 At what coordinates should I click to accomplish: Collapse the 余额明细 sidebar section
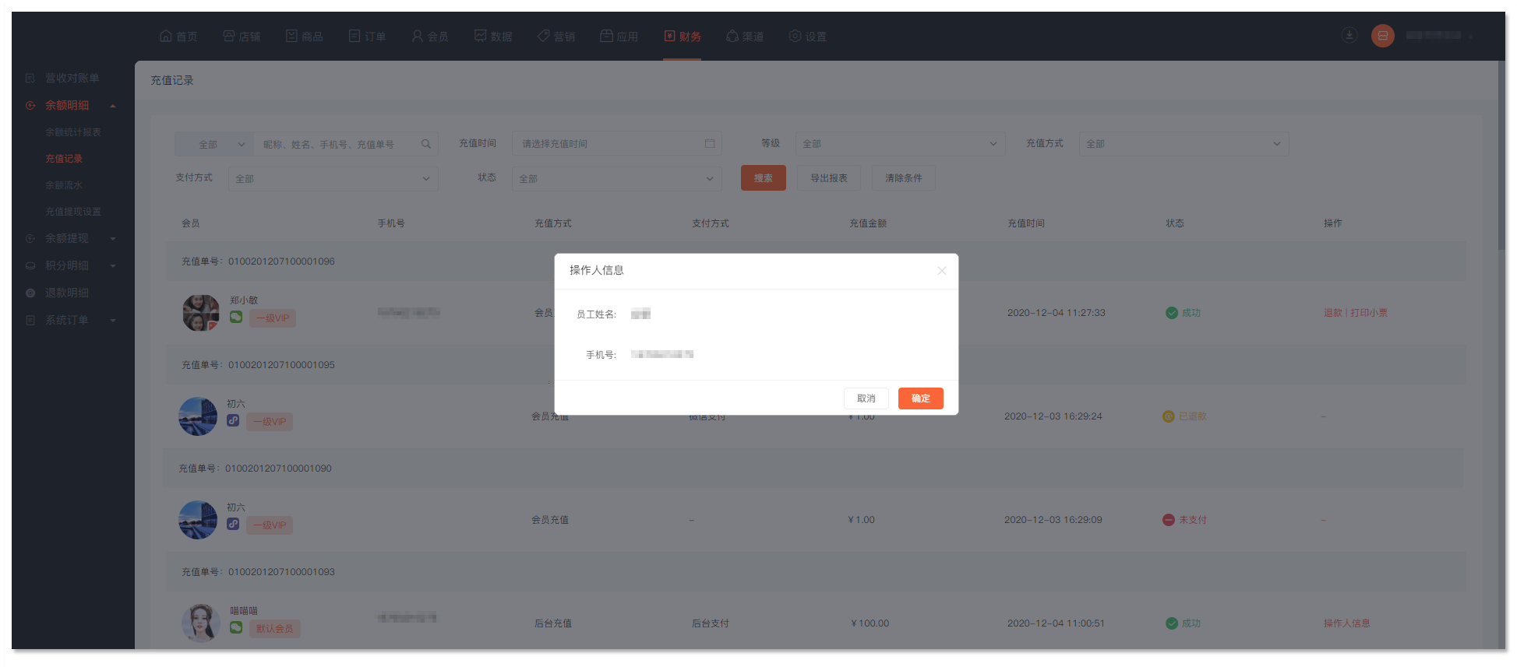pyautogui.click(x=113, y=106)
